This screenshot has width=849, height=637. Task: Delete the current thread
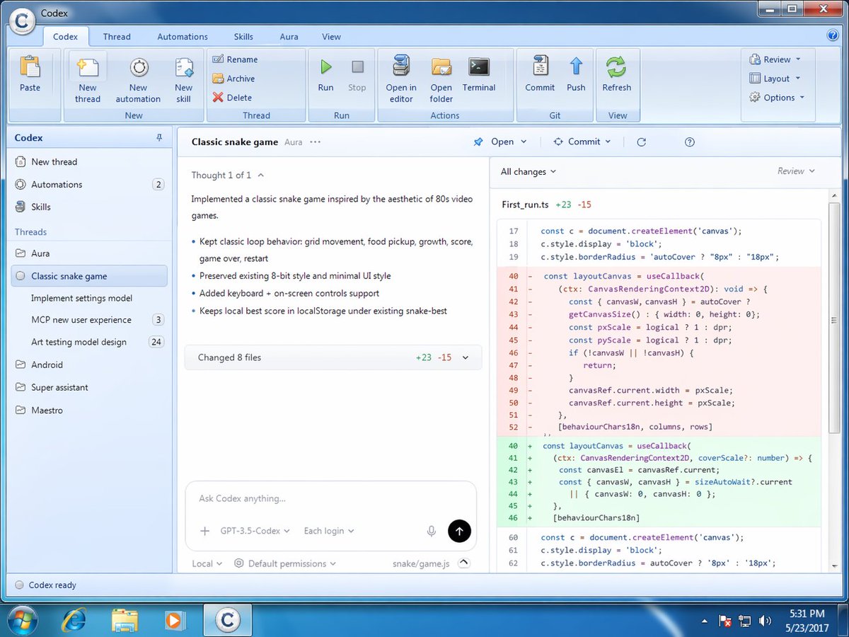[232, 98]
